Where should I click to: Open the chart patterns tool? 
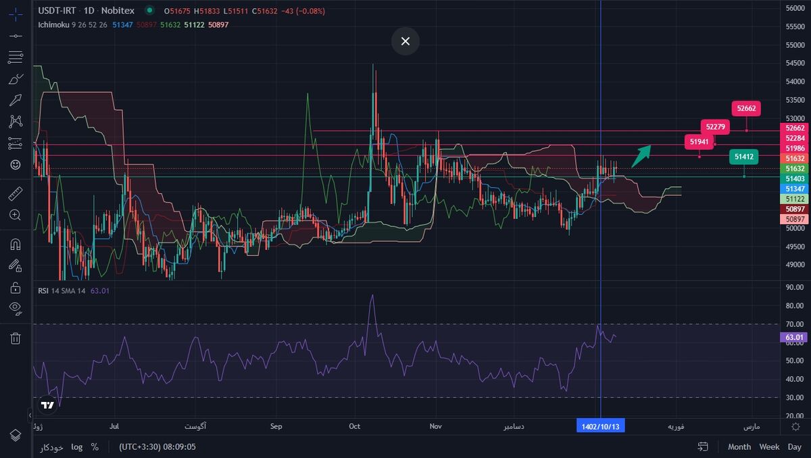click(15, 122)
